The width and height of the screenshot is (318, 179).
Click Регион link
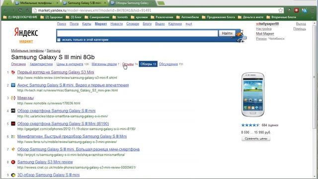261,39
